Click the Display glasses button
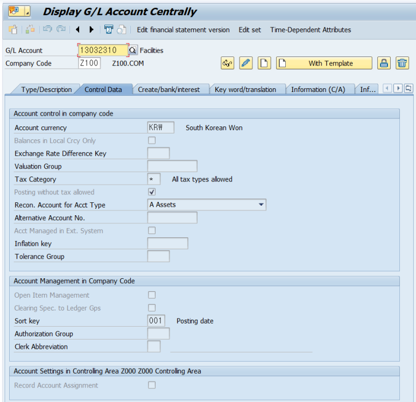Image resolution: width=416 pixels, height=402 pixels. click(x=227, y=63)
